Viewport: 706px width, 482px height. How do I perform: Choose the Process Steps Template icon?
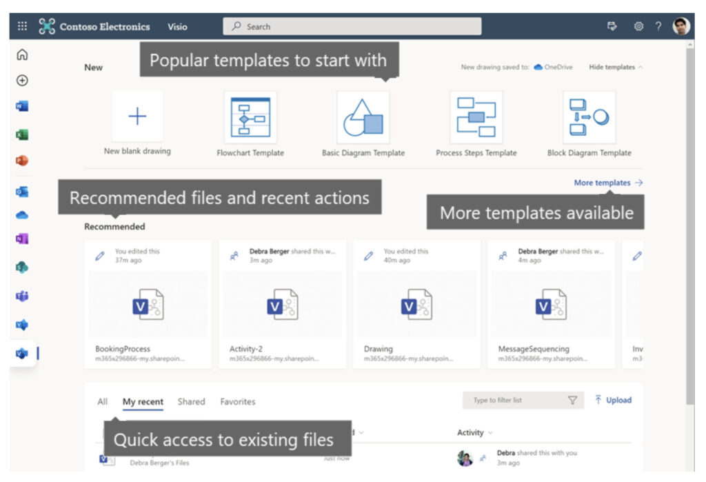(x=476, y=117)
